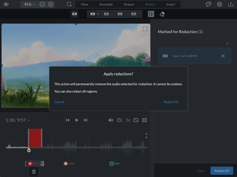Collapse the Marked for Redaction list chevron
Screen dimensions: 237x177
227,43
